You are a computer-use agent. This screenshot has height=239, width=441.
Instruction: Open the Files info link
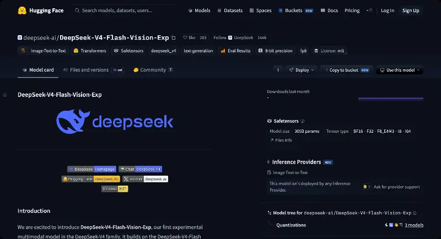coord(281,140)
